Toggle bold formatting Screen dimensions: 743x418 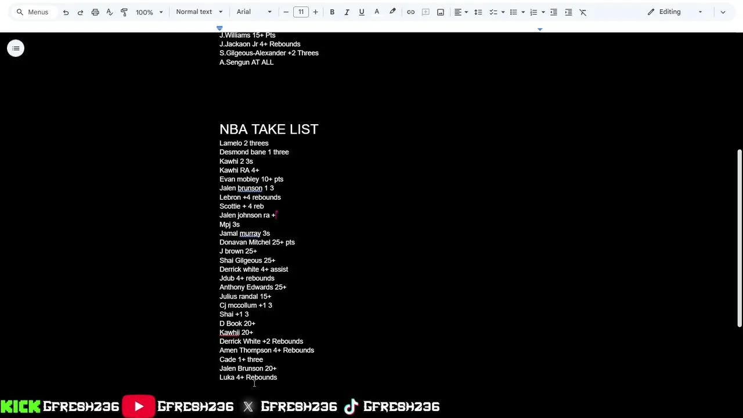click(x=332, y=12)
